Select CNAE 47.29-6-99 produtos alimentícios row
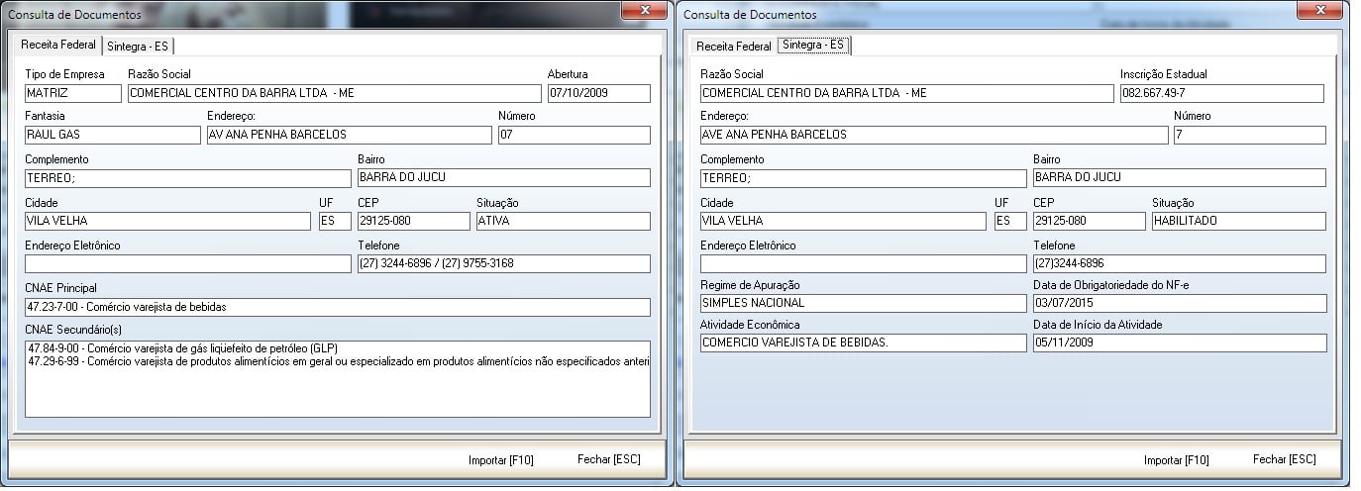Image resolution: width=1361 pixels, height=491 pixels. (338, 361)
